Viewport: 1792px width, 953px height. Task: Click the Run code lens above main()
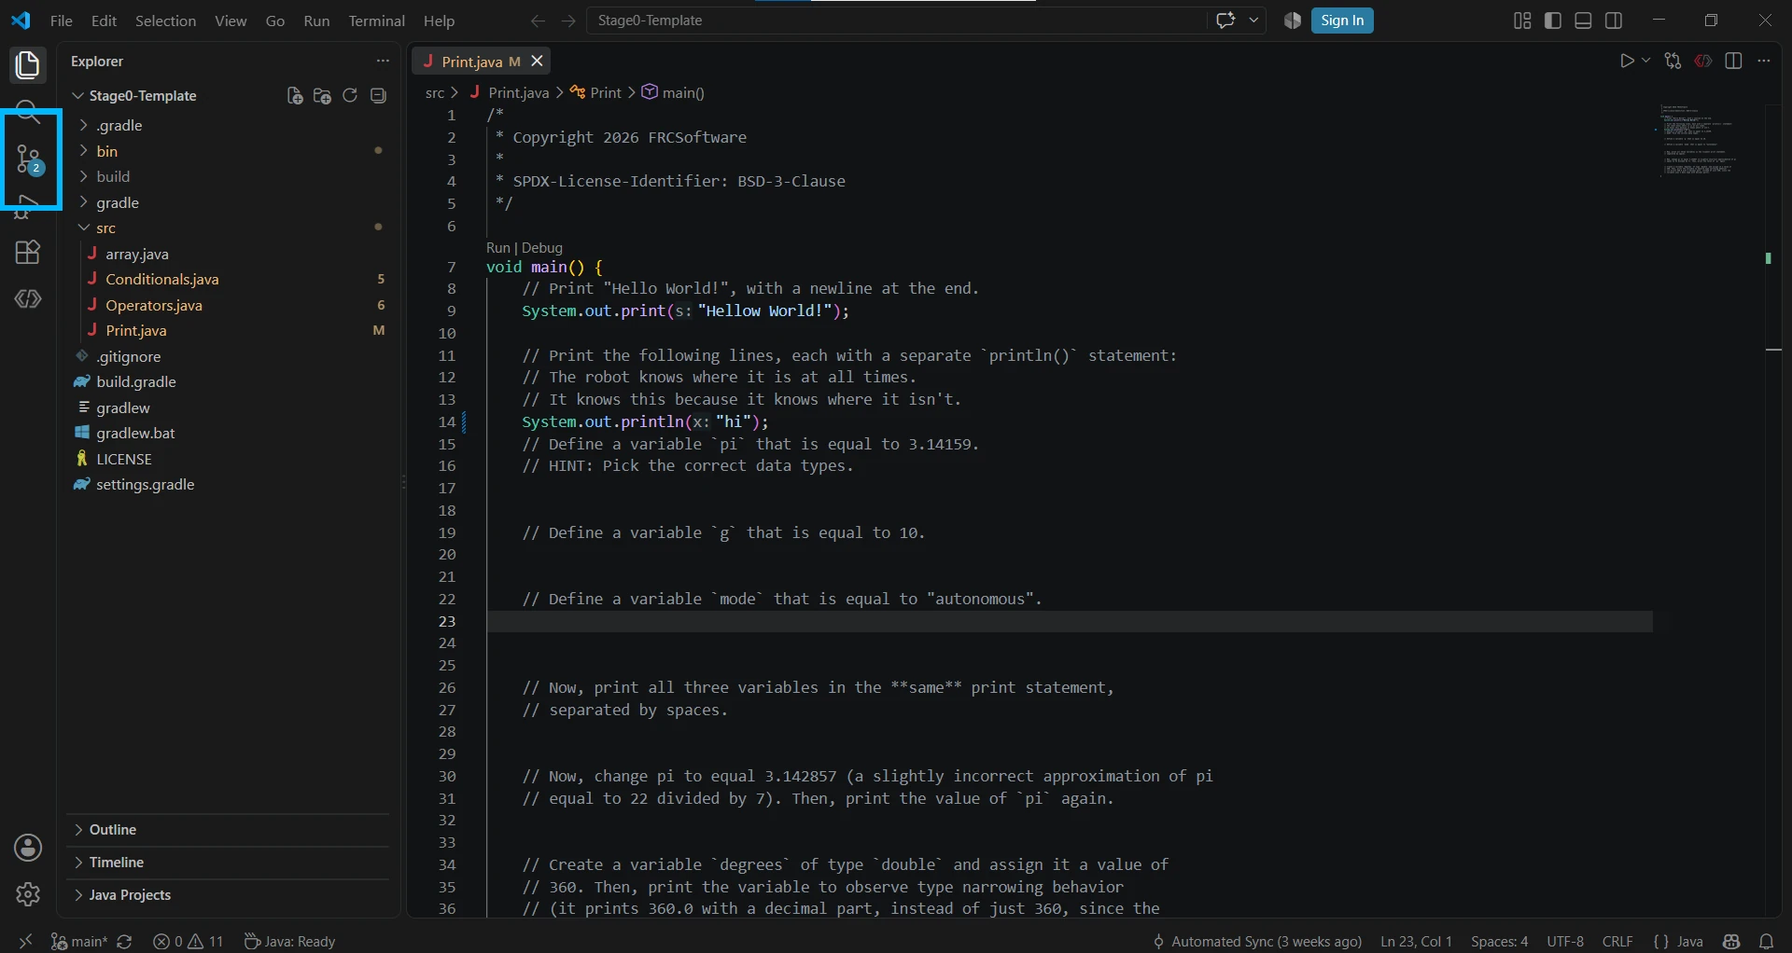click(x=497, y=248)
